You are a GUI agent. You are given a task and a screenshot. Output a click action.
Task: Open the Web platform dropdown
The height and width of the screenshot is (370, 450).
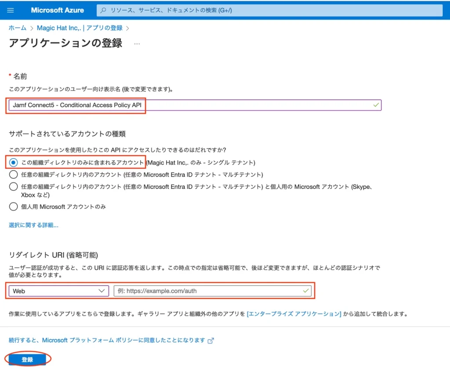click(58, 291)
